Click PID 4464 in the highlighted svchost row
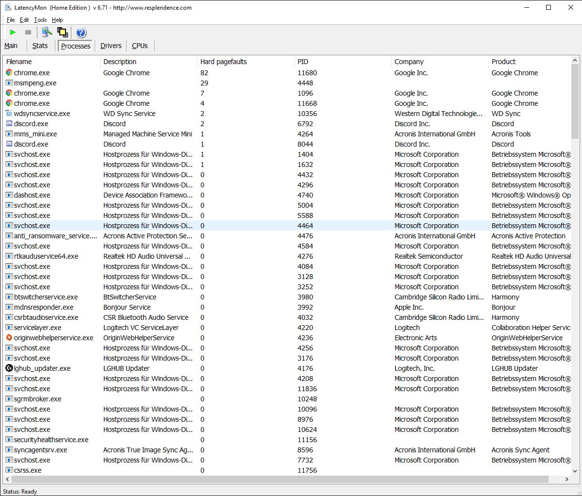The image size is (582, 496). [305, 226]
